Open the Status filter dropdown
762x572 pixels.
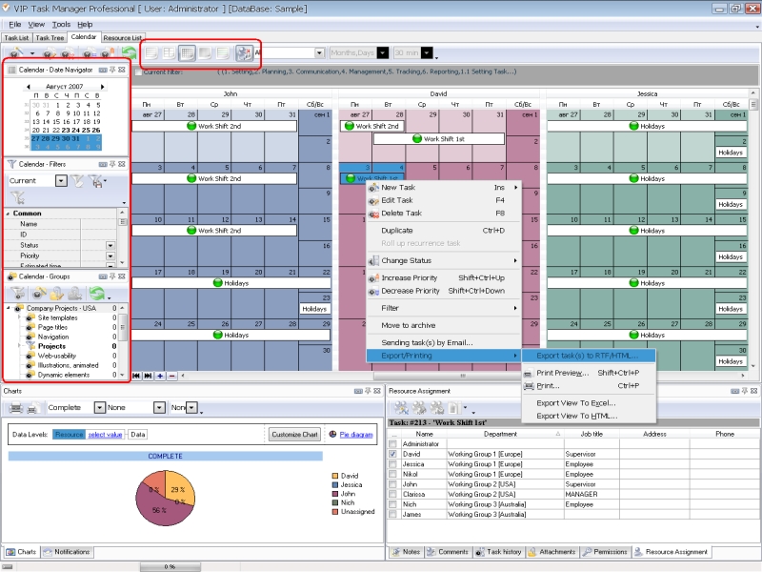(x=110, y=246)
